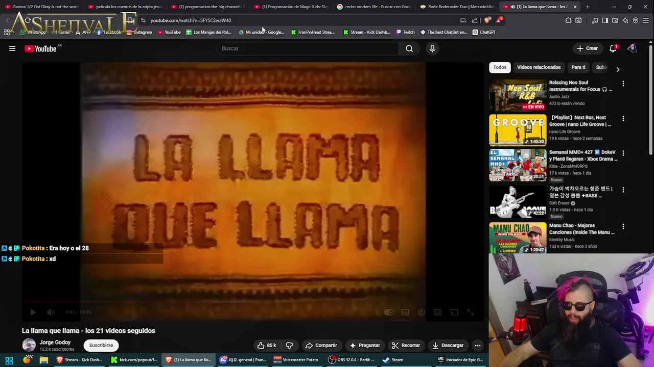Share the video via Compartir
The width and height of the screenshot is (654, 367).
point(321,345)
